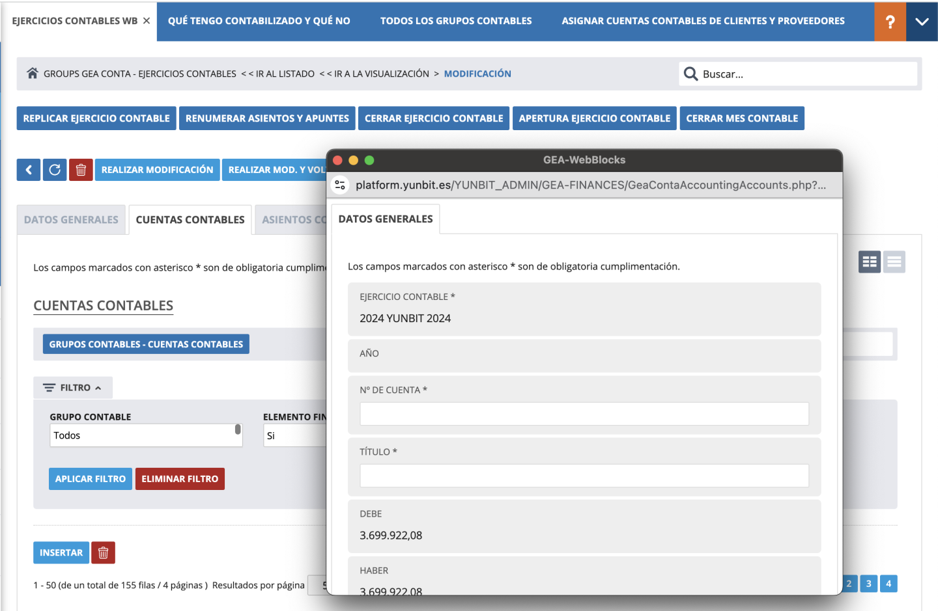This screenshot has height=611, width=938.
Task: Collapse the Filtro section
Action: (73, 388)
